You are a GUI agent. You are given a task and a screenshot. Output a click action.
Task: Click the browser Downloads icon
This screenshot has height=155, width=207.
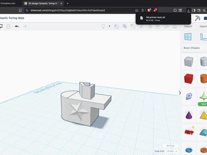(188, 10)
